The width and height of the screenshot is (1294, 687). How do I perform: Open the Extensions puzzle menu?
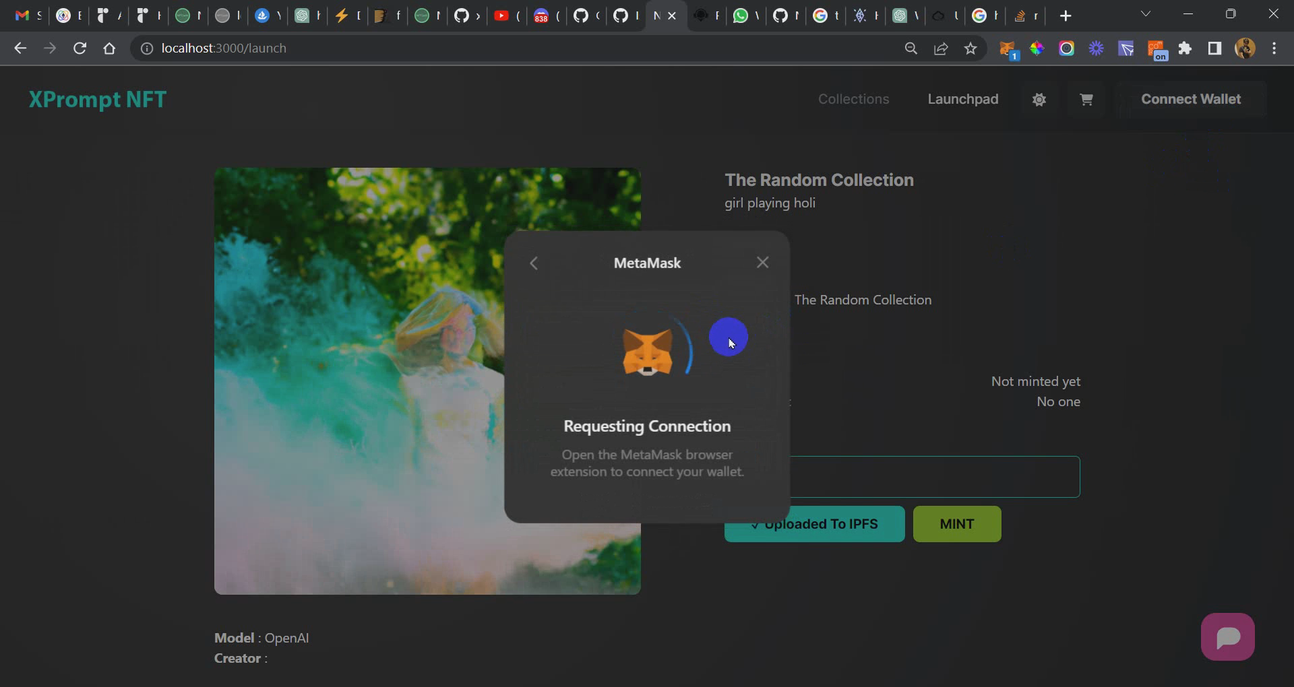[1185, 48]
